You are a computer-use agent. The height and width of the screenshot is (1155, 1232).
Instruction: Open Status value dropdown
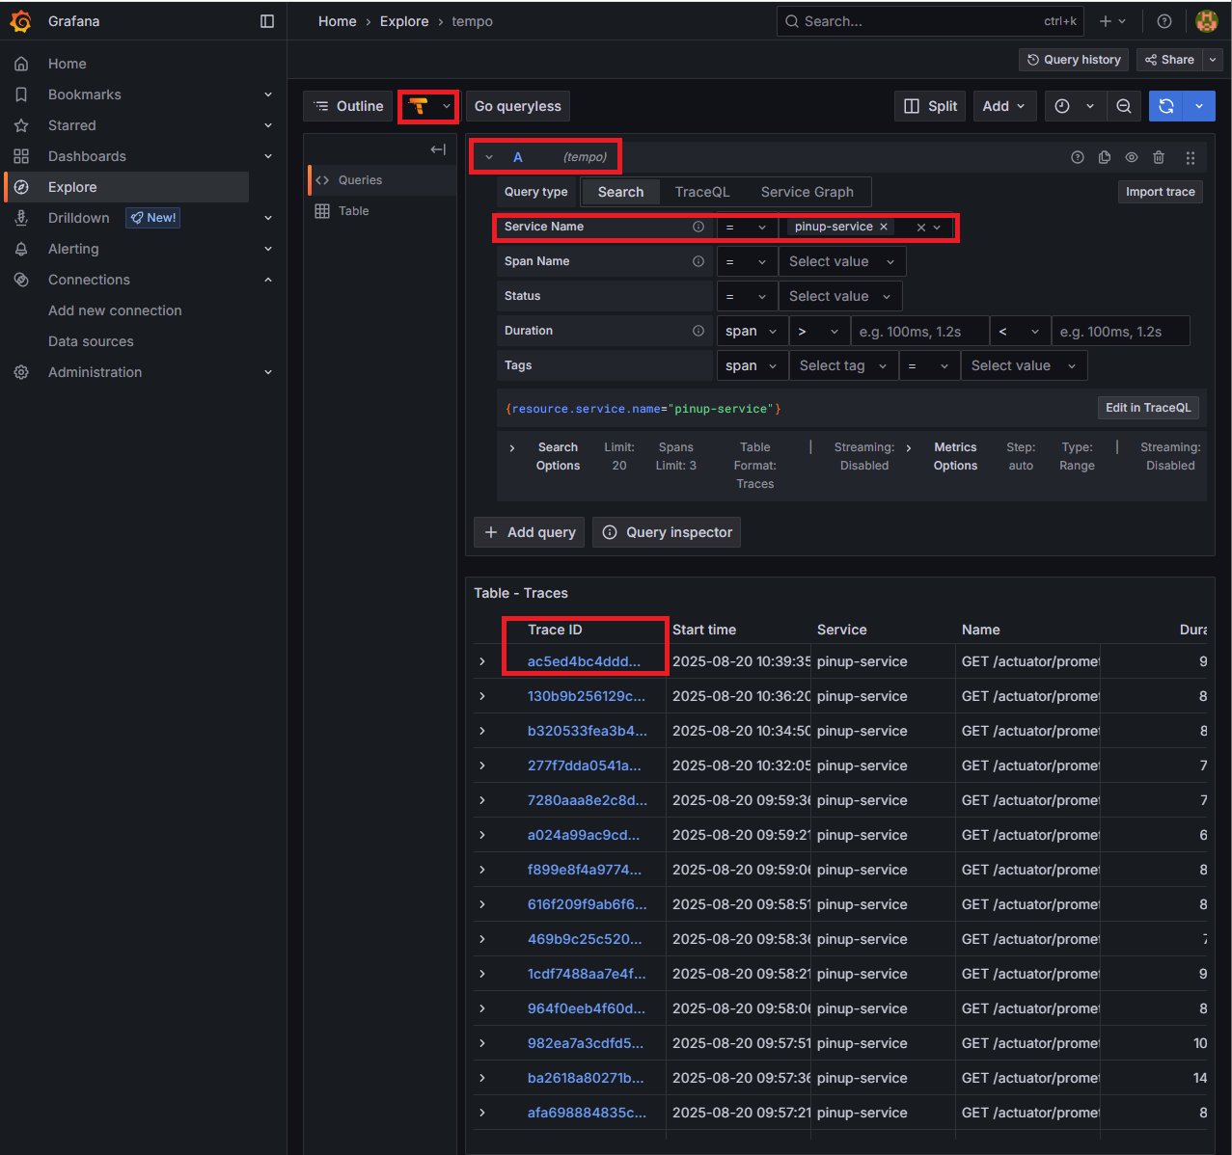840,296
